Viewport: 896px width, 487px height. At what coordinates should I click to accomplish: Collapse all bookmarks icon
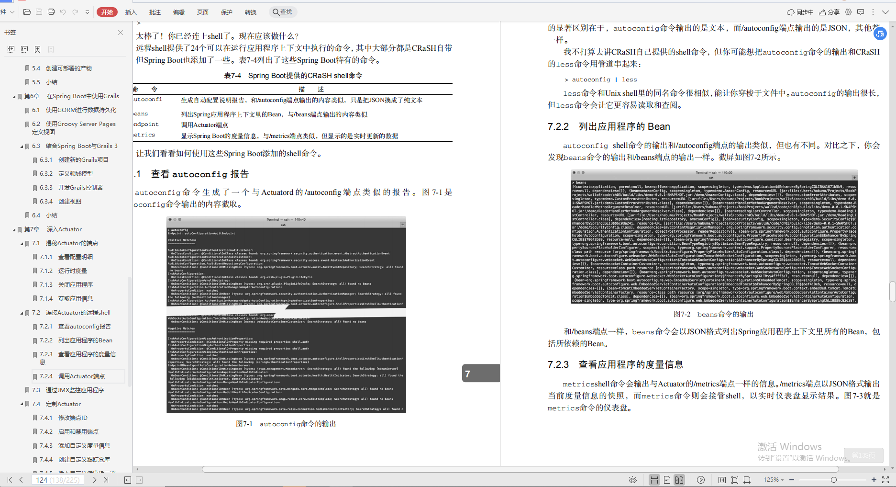click(24, 49)
